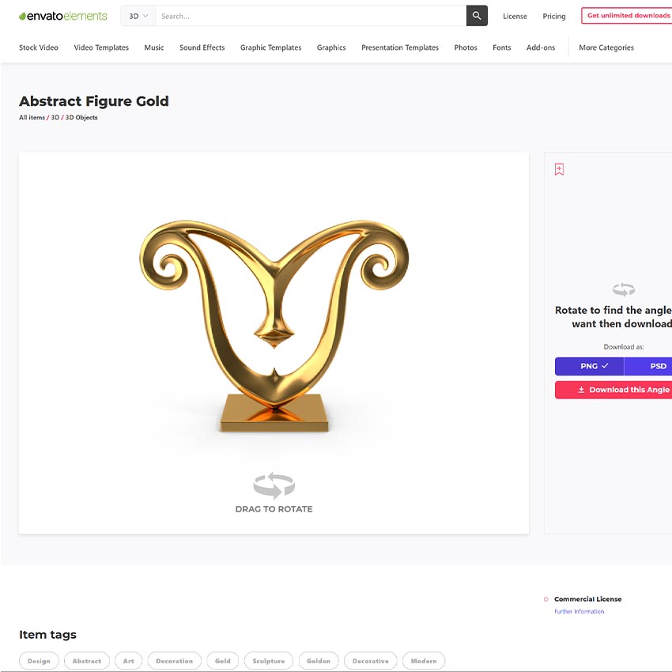Open the 3D category dropdown

pos(138,16)
